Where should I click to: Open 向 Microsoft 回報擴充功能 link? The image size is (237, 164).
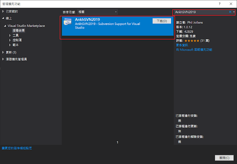tap(194, 49)
